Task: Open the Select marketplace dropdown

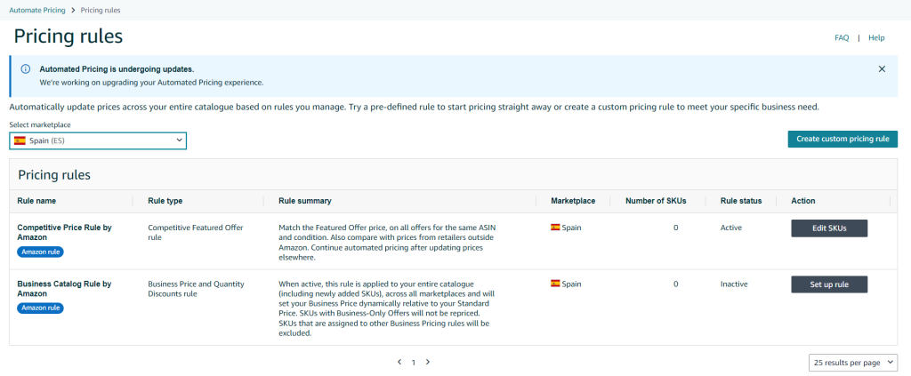Action: (98, 140)
